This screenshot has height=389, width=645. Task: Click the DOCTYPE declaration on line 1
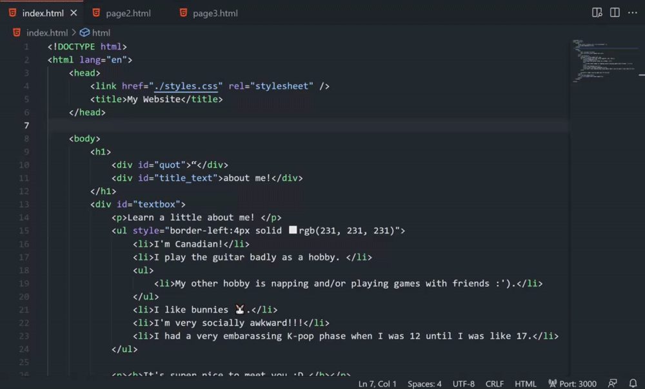coord(87,47)
